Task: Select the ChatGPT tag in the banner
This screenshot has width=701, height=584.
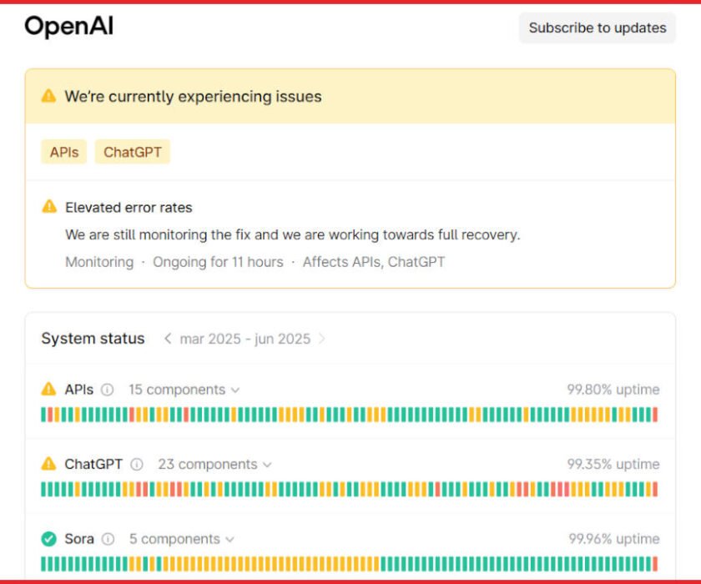Action: tap(133, 152)
